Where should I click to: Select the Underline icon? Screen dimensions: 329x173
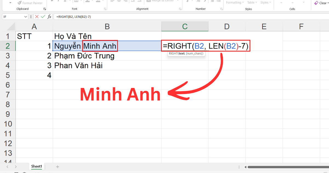click(x=65, y=1)
